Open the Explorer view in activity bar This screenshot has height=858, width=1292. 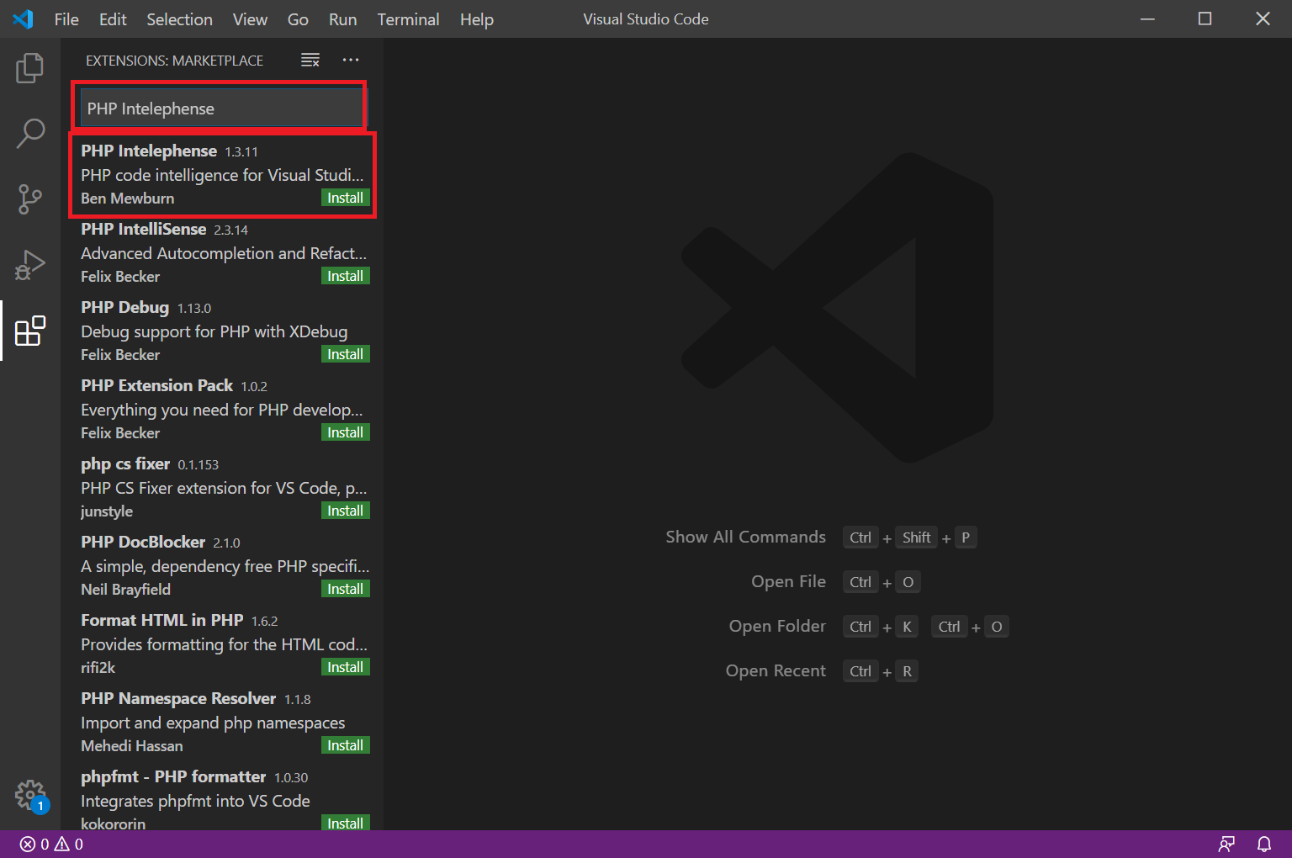(30, 68)
